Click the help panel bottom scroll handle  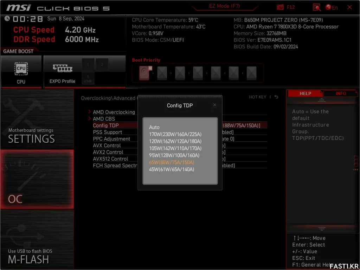click(322, 229)
